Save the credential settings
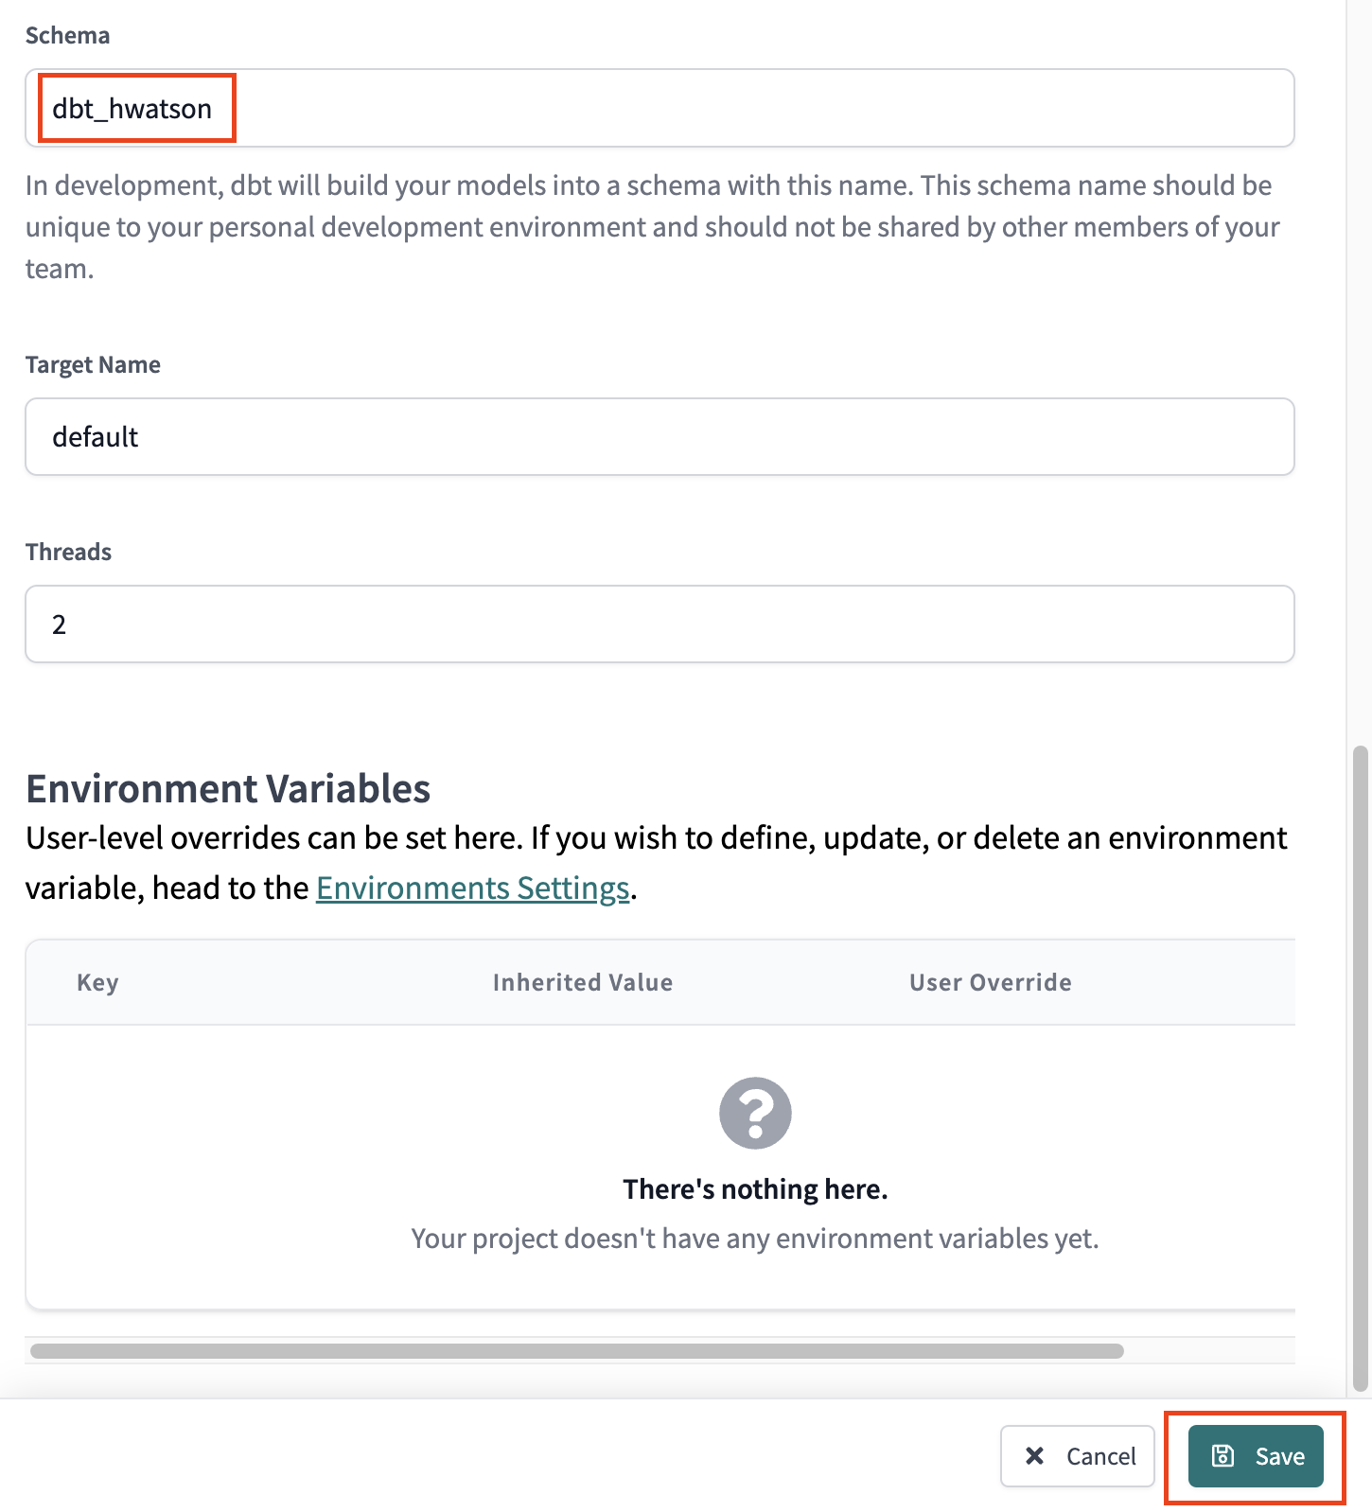The height and width of the screenshot is (1512, 1372). point(1256,1455)
